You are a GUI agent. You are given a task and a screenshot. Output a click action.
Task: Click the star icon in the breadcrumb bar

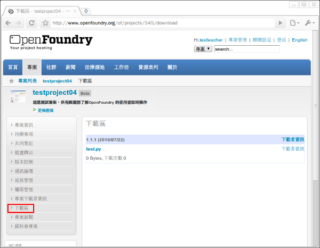pyautogui.click(x=11, y=81)
